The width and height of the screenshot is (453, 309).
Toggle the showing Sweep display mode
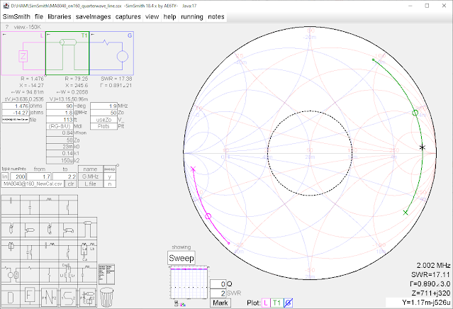tap(181, 258)
